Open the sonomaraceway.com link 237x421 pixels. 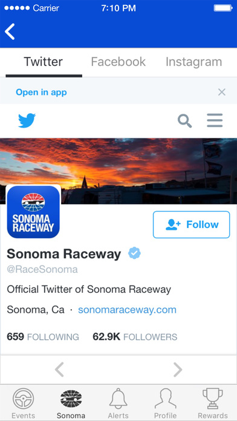click(x=127, y=310)
